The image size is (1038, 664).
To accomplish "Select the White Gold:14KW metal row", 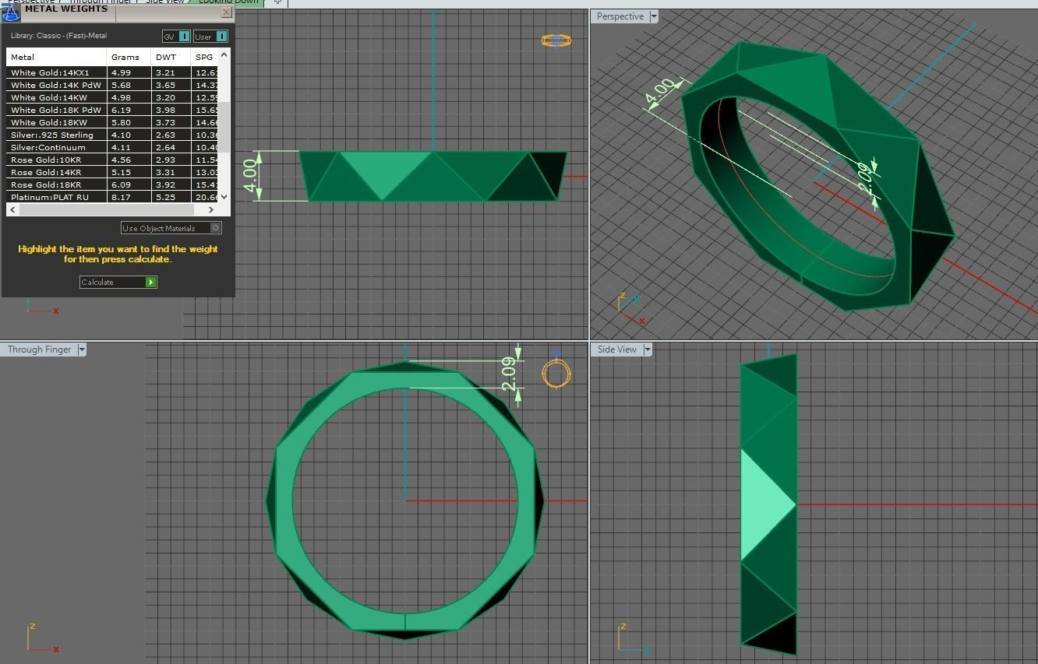I will 112,97.
